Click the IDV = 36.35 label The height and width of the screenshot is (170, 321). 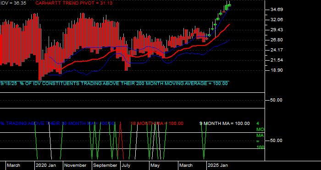tap(13, 3)
